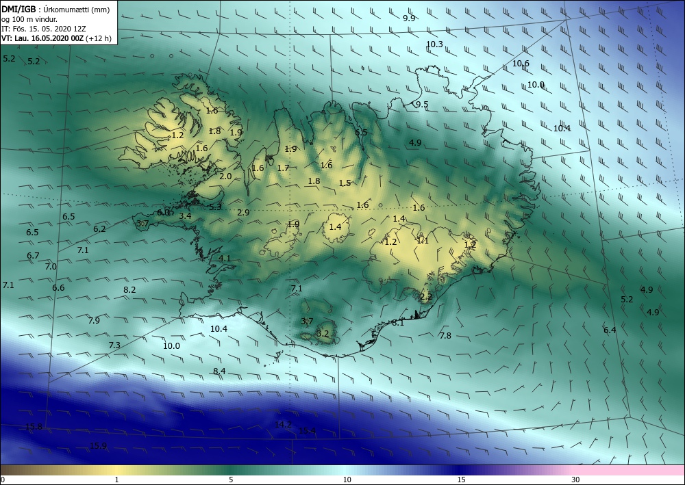Click the valid time "VT: Lau. 16.05.2020 00Z (+12 h)"

pyautogui.click(x=56, y=38)
